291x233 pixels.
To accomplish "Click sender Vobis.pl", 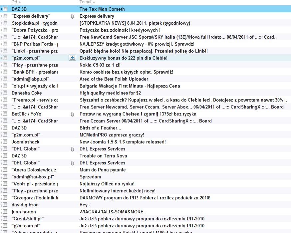I will point(35,184).
